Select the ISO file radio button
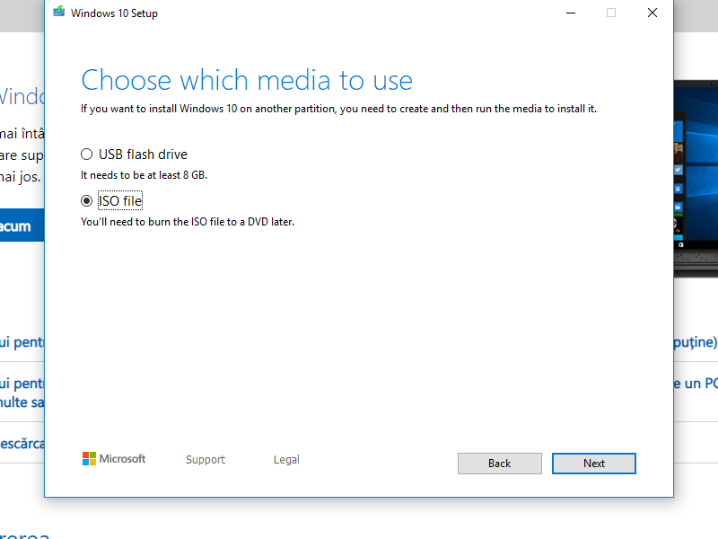718x539 pixels. click(87, 200)
